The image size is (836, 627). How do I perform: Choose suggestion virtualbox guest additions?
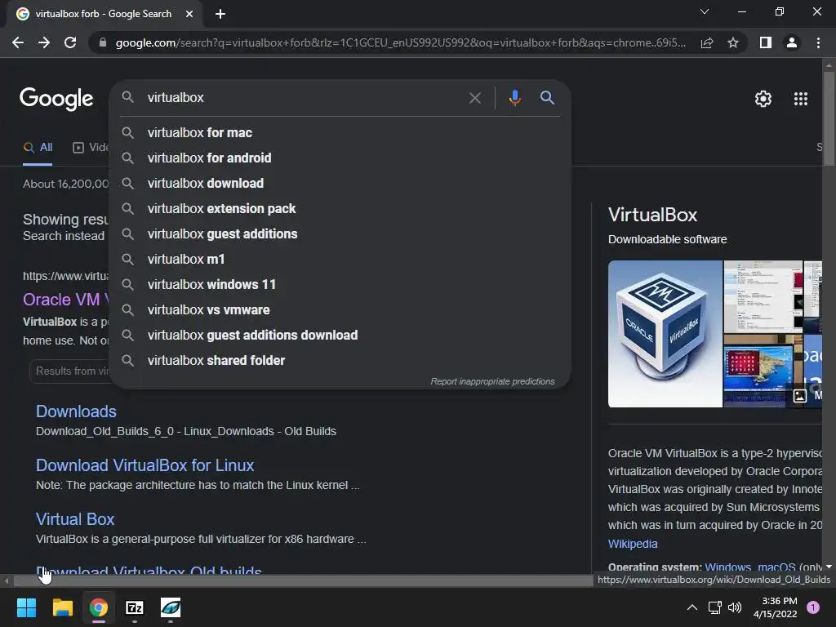[x=340, y=234]
